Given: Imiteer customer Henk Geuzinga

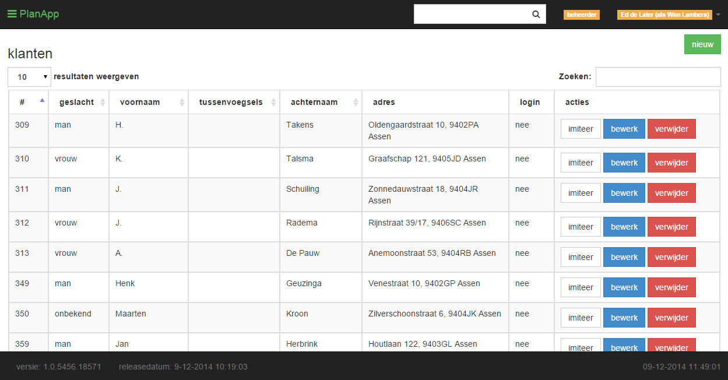Looking at the screenshot, I should click(580, 287).
